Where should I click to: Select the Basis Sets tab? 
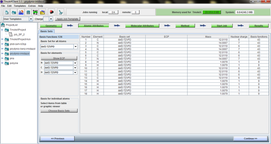46,31
